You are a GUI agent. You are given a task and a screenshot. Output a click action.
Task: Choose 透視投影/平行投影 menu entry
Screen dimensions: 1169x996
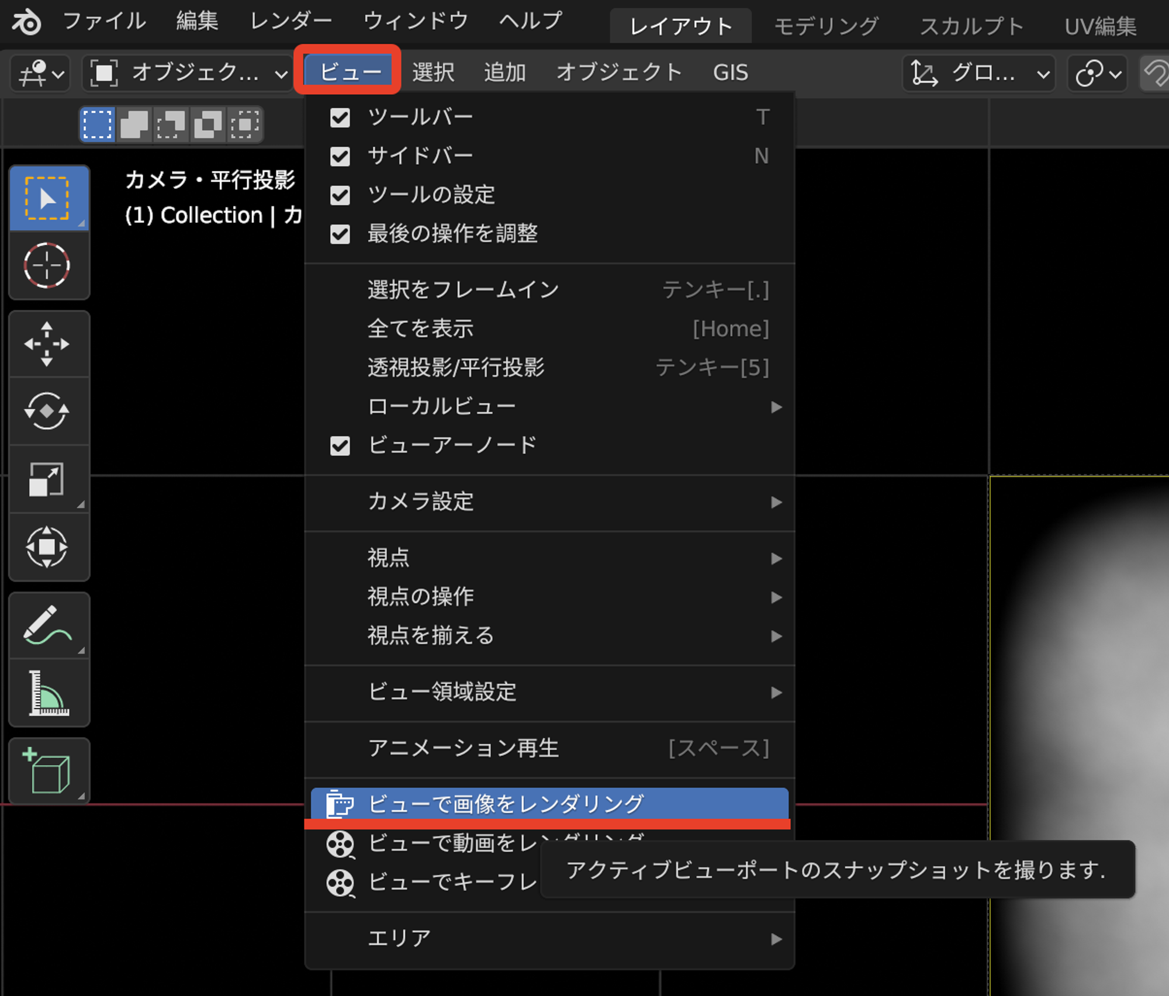click(x=549, y=368)
